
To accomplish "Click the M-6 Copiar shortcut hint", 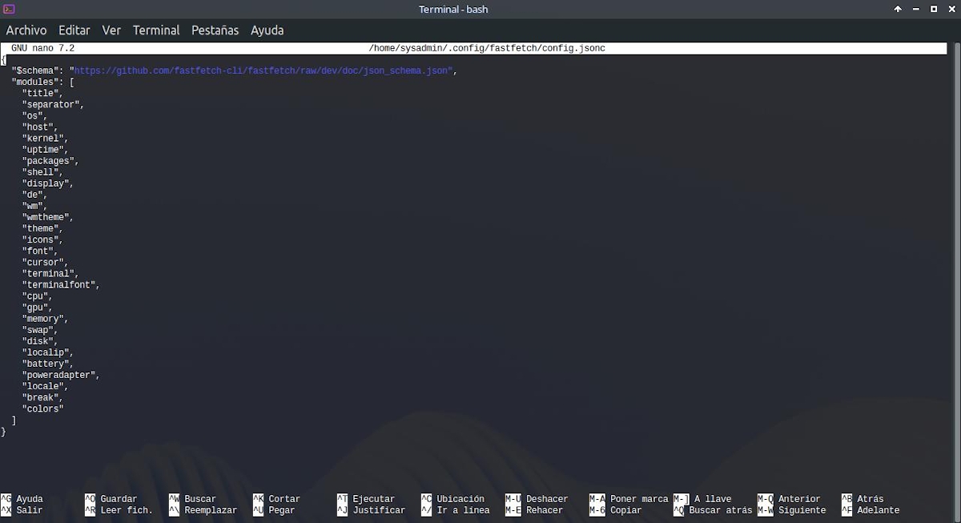I will (616, 510).
